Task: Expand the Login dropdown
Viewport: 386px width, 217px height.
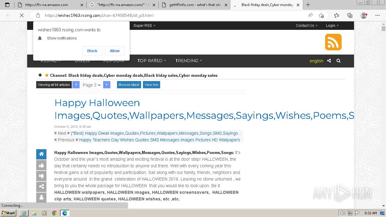Action: click(332, 26)
